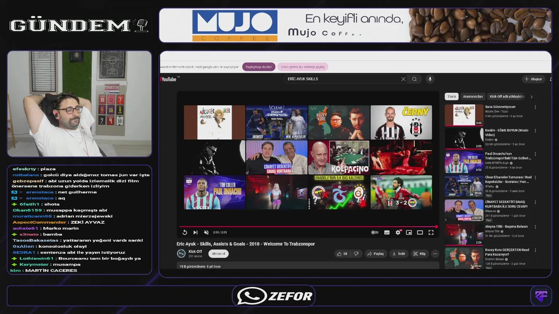559x314 pixels.
Task: Select Anadolu'nun İlk Baş Kaldırışı thumbnail
Action: point(339,192)
